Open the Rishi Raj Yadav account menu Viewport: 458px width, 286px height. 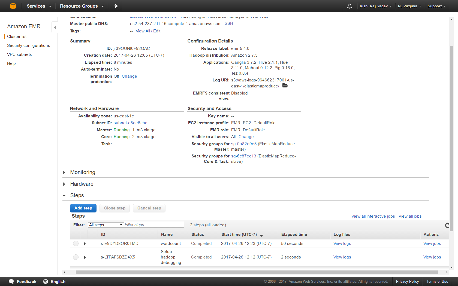point(375,6)
